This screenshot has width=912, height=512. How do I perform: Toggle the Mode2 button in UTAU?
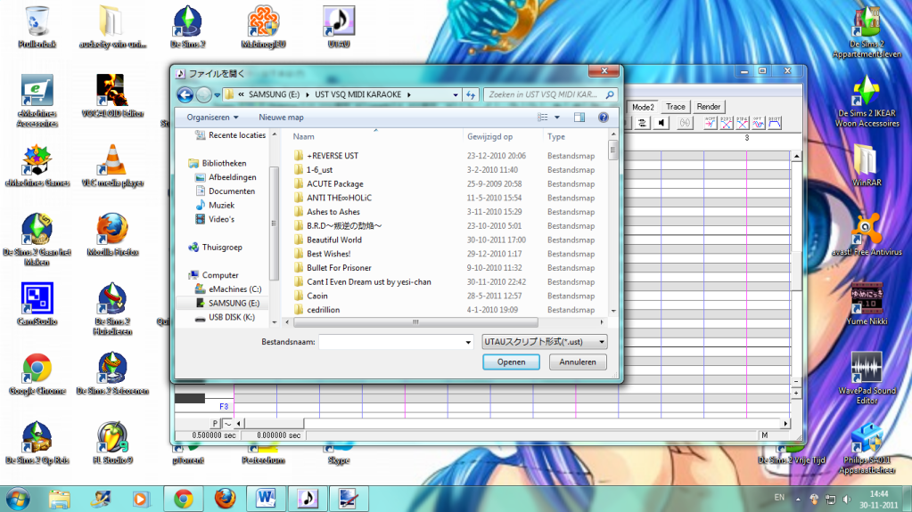643,107
